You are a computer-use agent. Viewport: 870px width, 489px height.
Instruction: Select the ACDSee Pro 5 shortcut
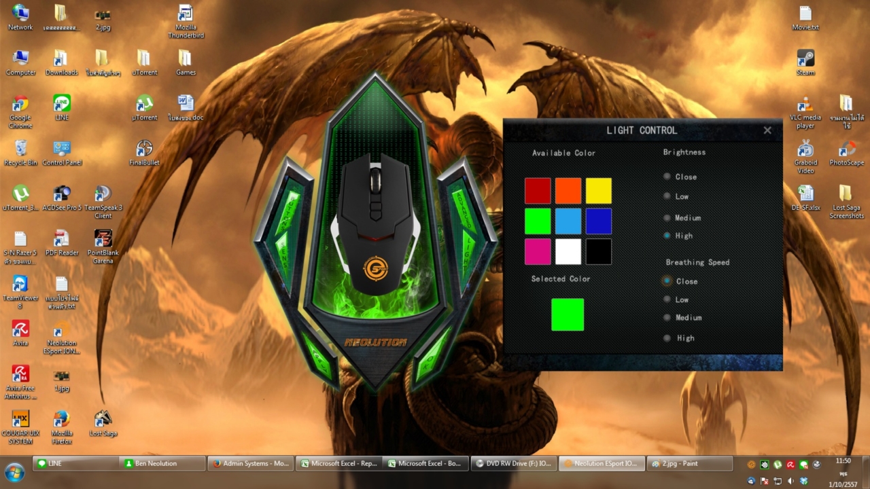click(x=62, y=198)
